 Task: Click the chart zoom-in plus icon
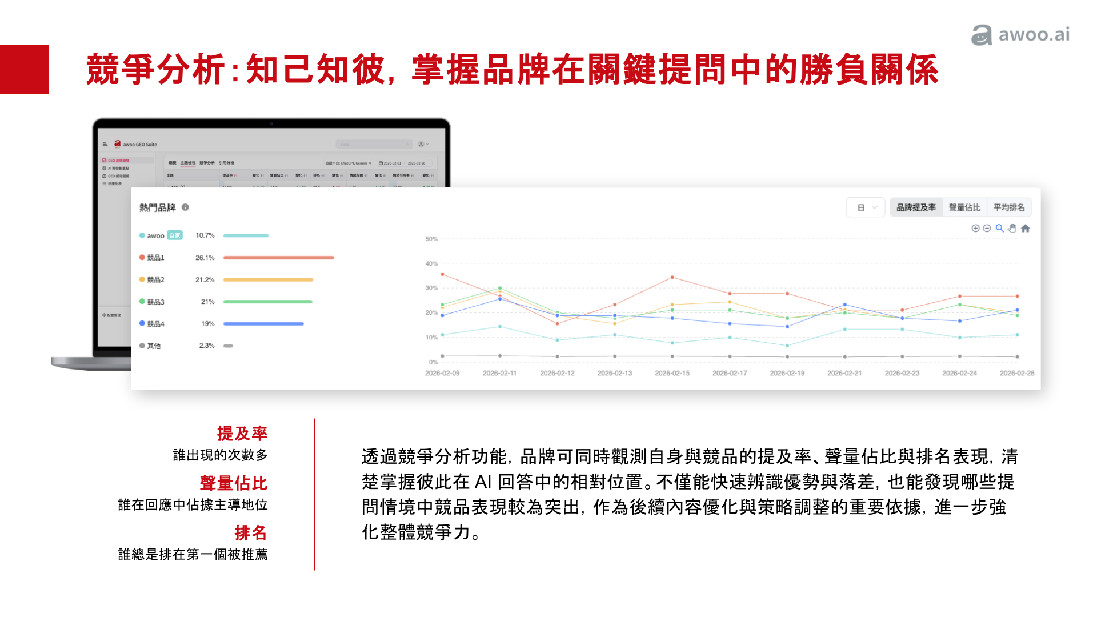point(975,229)
